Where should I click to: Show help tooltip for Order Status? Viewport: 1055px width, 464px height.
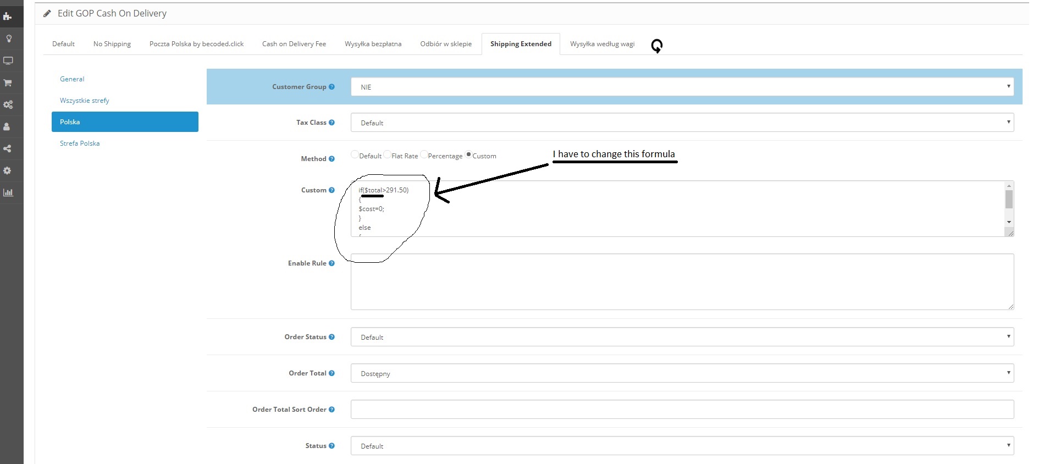coord(332,337)
